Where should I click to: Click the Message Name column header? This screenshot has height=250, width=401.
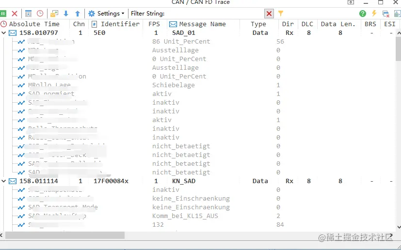click(203, 24)
